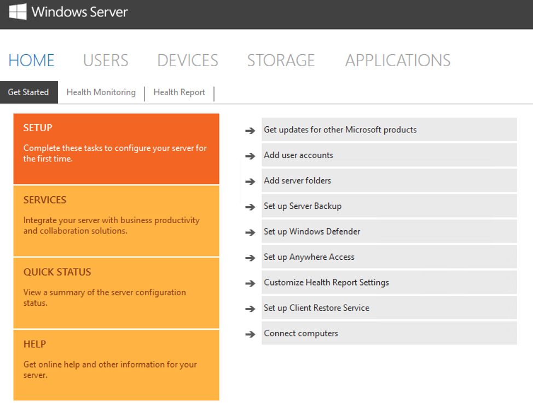Image resolution: width=533 pixels, height=420 pixels.
Task: Select the QUICK STATUS category panel
Action: click(116, 293)
